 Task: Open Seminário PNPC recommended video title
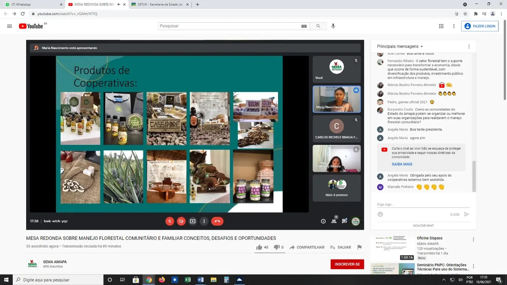point(443,267)
